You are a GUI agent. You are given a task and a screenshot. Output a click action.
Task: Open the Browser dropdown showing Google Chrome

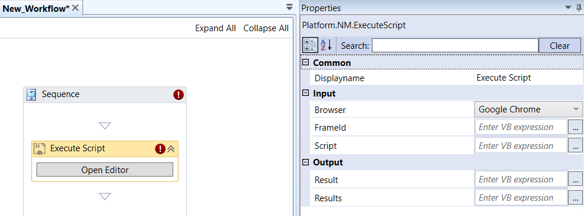528,109
